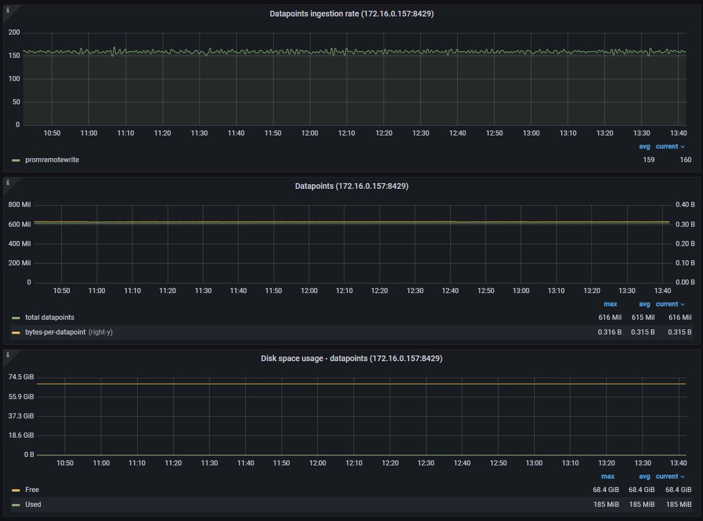Sort Datapoints legend by avg column

pyautogui.click(x=644, y=304)
